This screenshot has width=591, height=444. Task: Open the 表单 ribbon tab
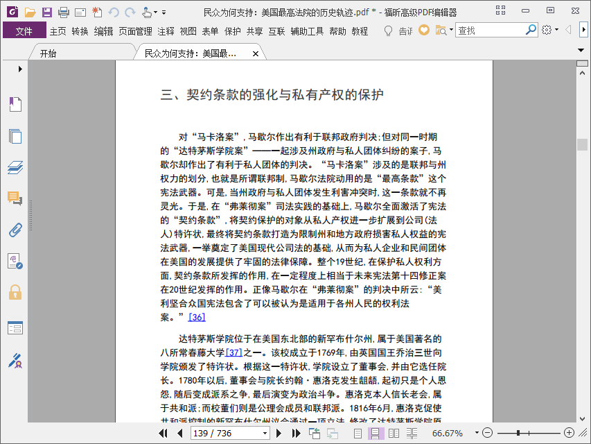point(210,31)
